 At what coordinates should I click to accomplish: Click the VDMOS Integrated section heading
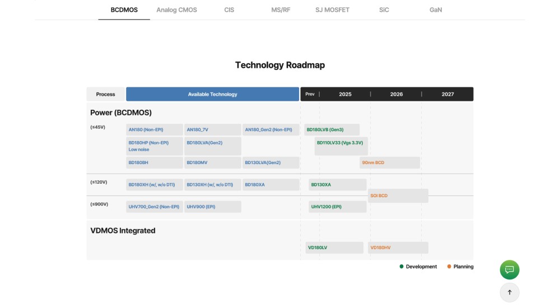point(123,231)
